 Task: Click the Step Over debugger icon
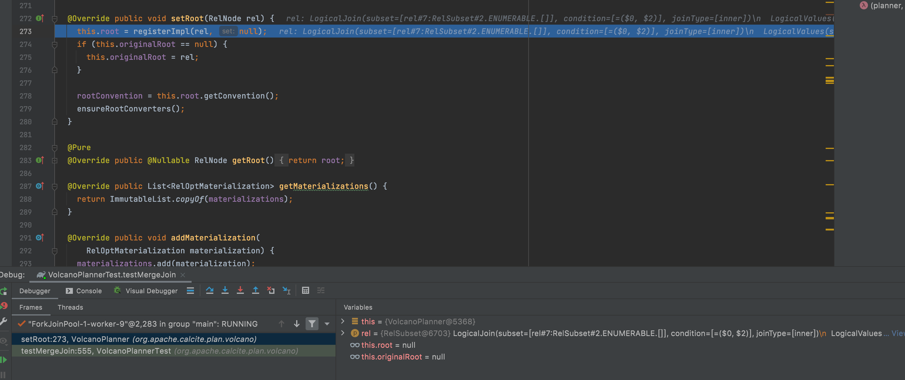[210, 290]
